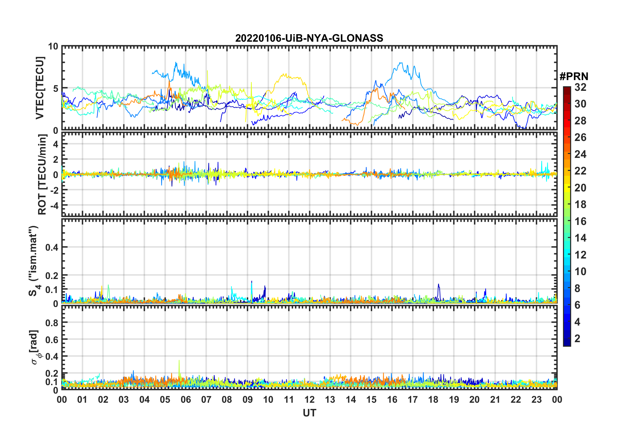Select colorbar tick label 8
619x433 pixels.
pyautogui.click(x=577, y=288)
